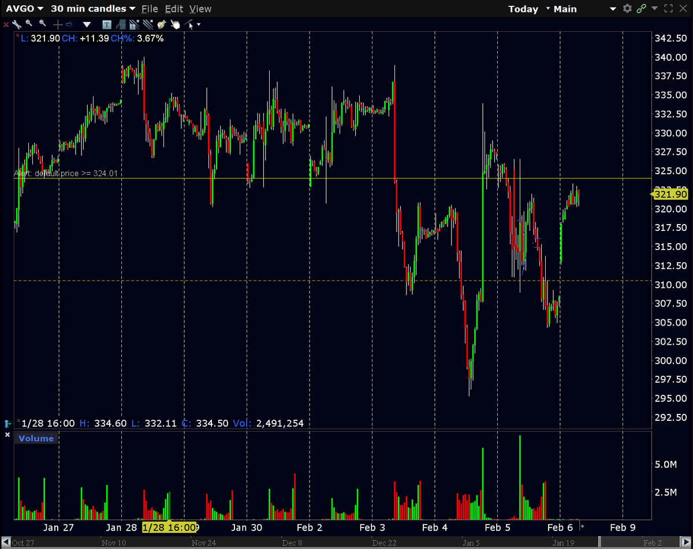Click the Jan 27 date axis label
This screenshot has width=693, height=549.
tap(59, 528)
